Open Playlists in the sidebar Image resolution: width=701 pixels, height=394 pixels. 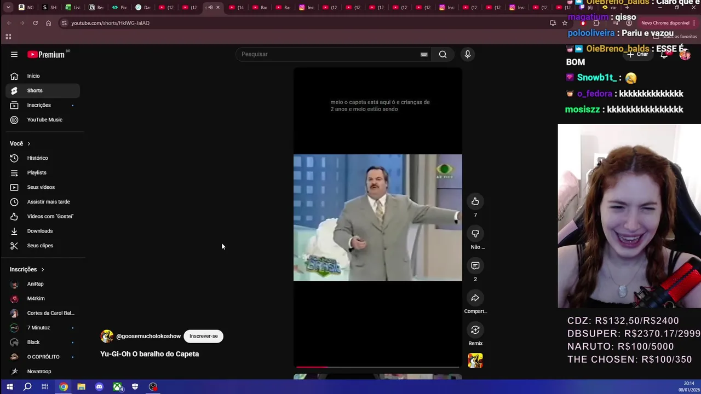[43, 172]
